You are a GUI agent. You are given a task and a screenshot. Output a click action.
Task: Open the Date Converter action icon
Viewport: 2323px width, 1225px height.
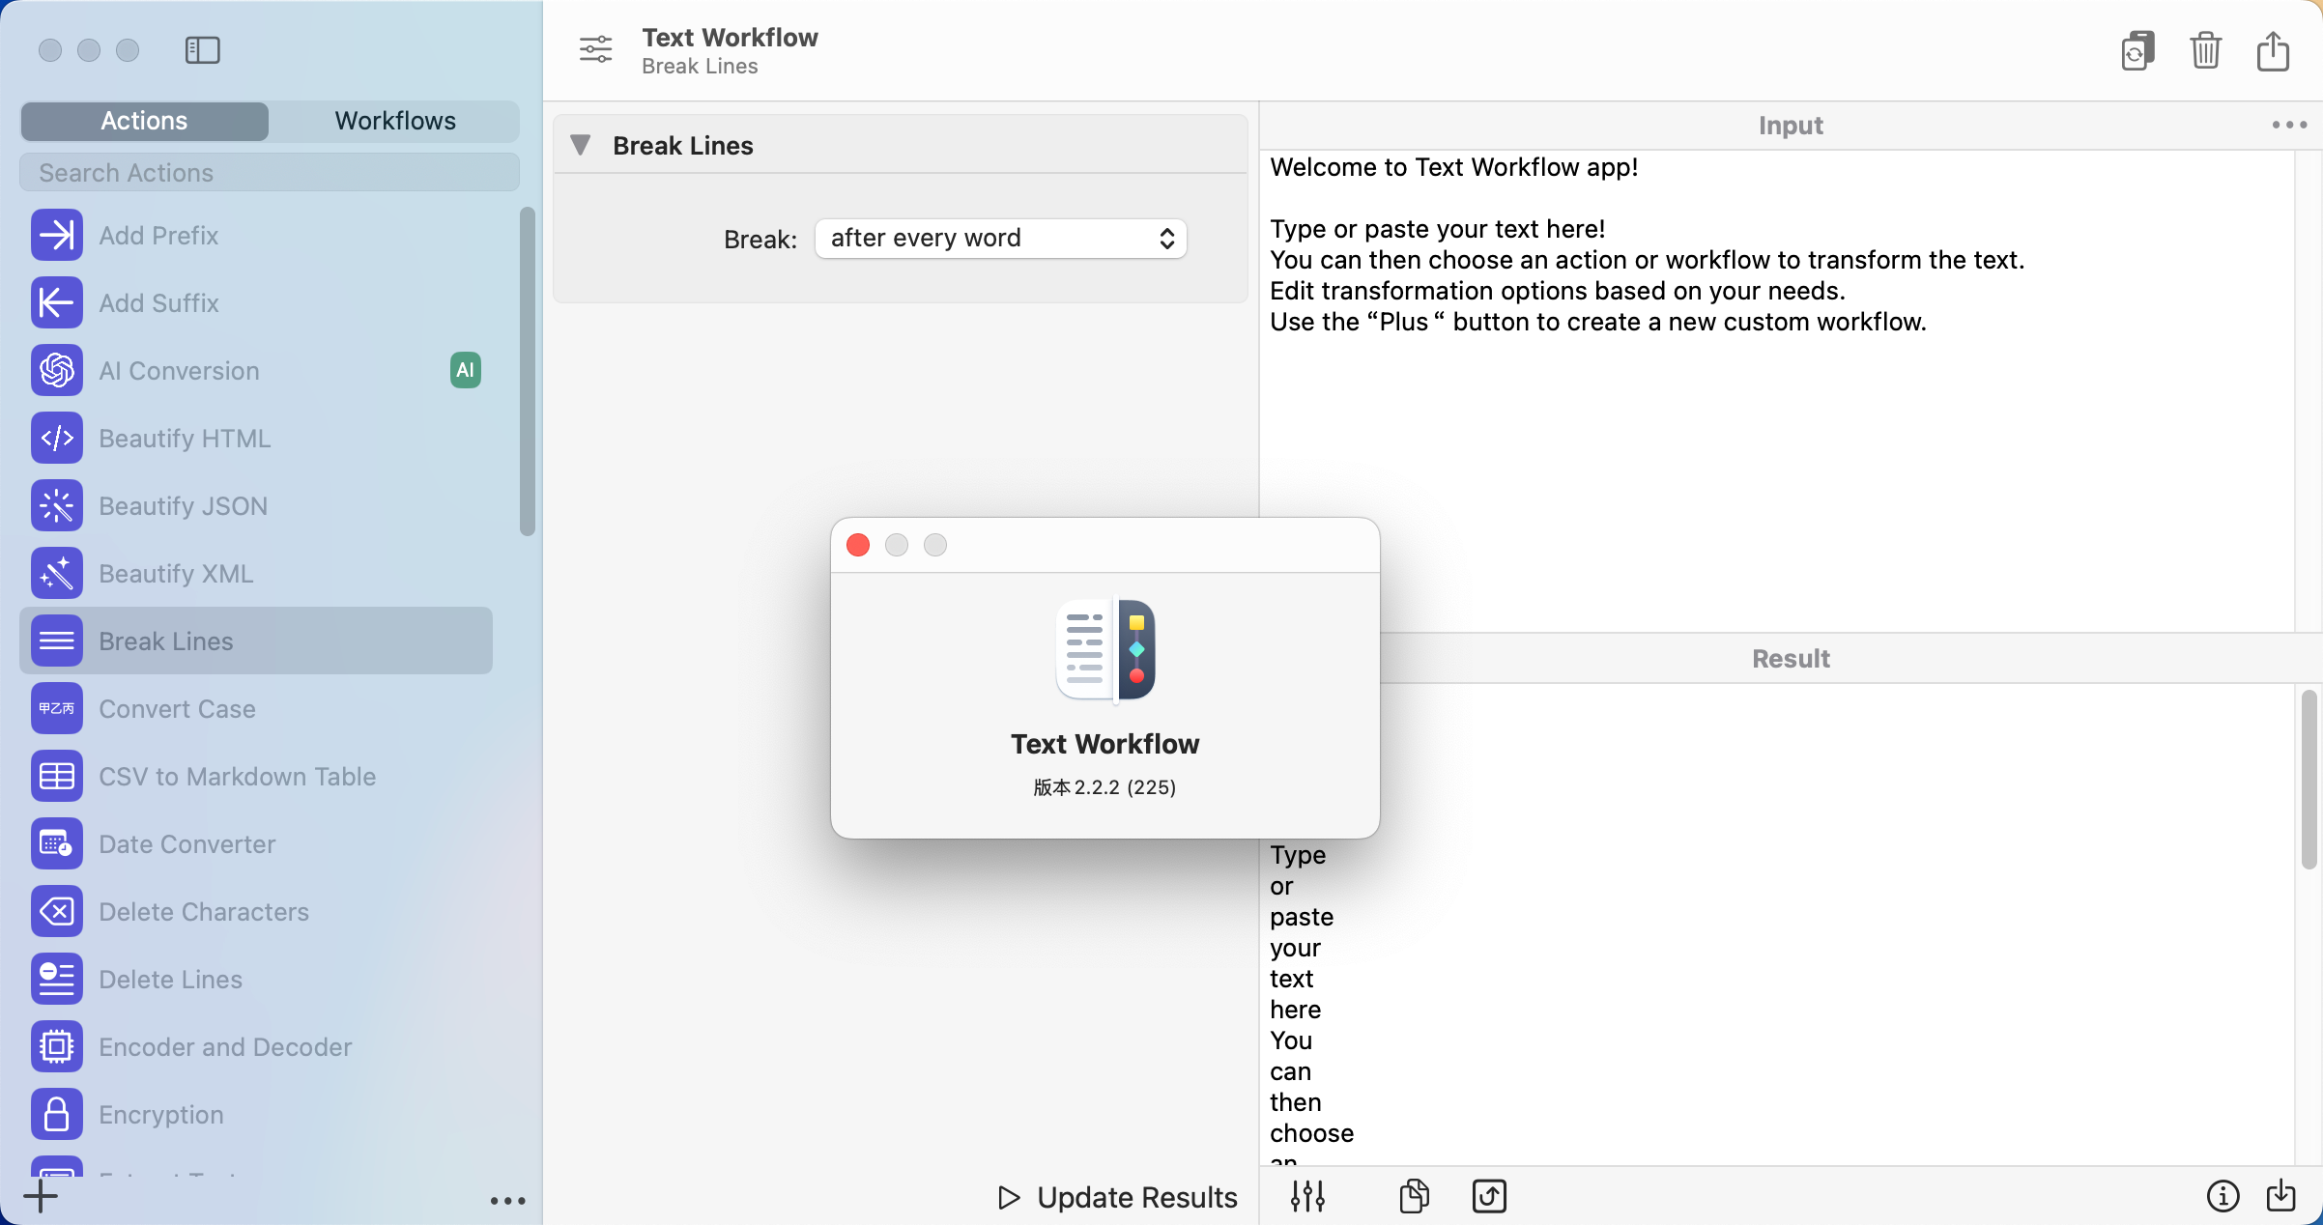[x=57, y=843]
